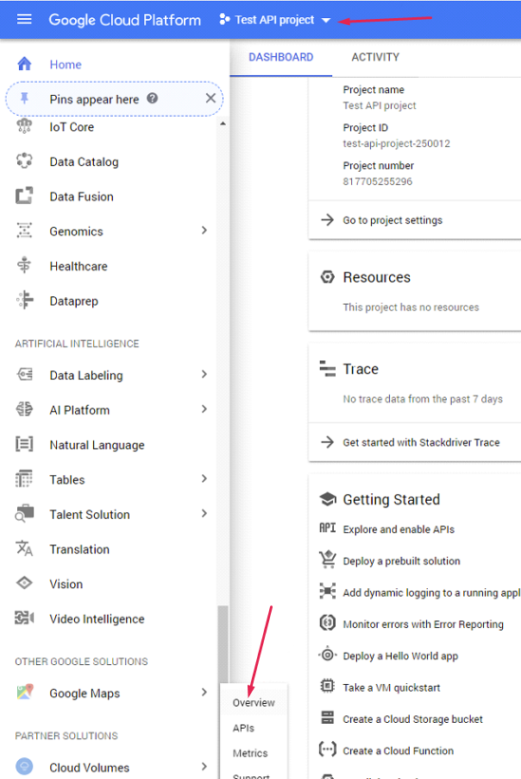Open the Test API project selector dropdown
521x779 pixels.
(x=275, y=20)
